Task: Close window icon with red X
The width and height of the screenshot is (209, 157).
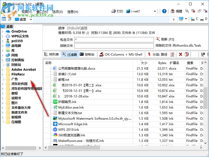Action: [x=193, y=11]
